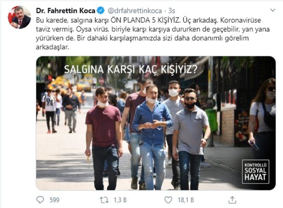Open the Dr. Fahrettin Koca display name

pos(65,11)
